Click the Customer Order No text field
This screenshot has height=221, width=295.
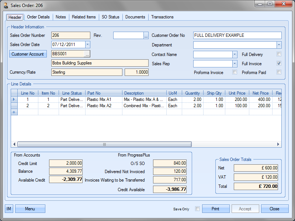pos(237,35)
